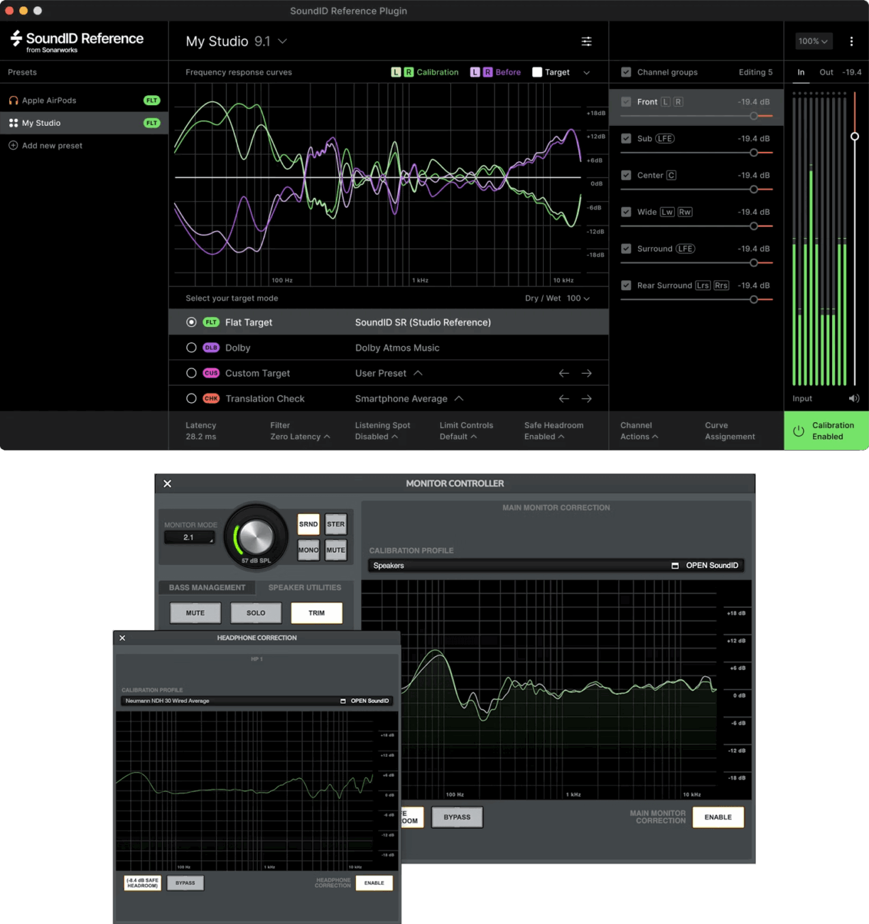This screenshot has width=869, height=924.
Task: Open the 100% zoom dropdown
Action: 813,41
